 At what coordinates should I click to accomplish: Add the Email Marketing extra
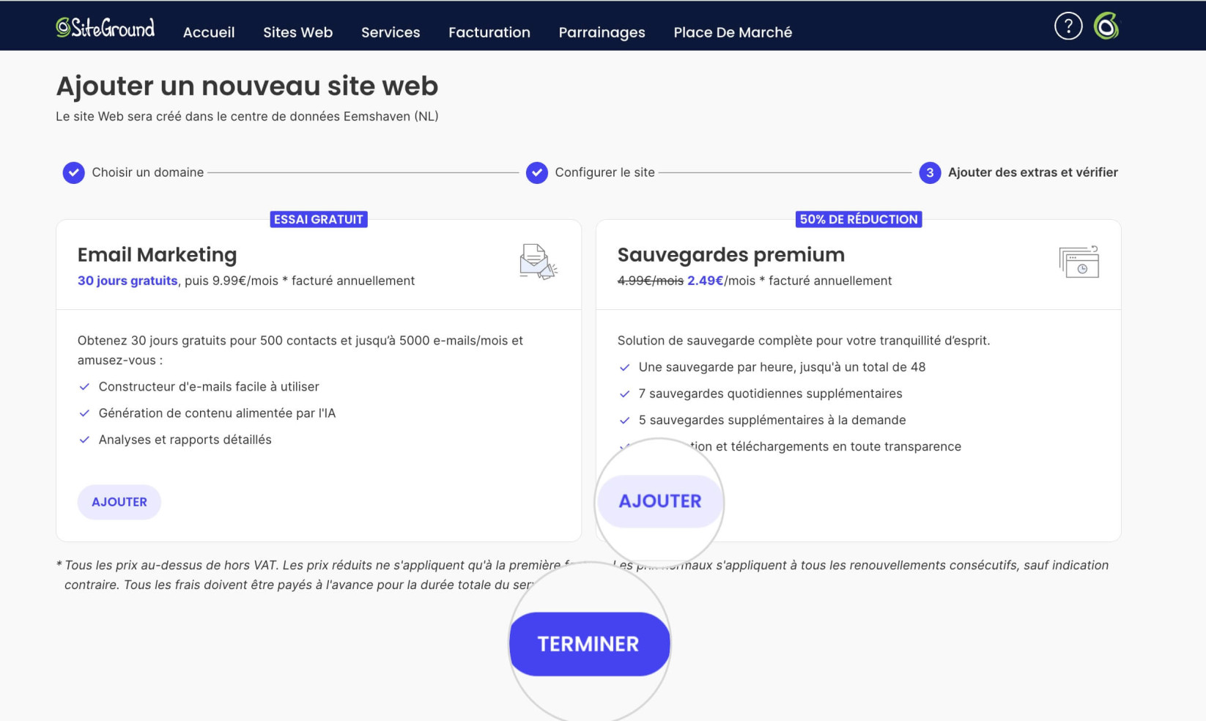(119, 502)
